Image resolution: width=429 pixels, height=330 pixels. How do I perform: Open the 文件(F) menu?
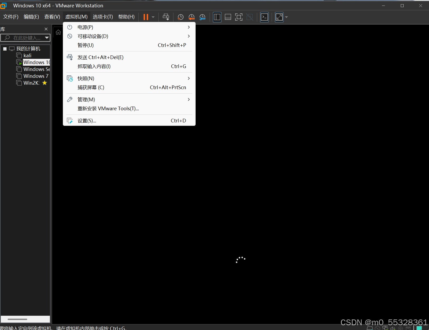pyautogui.click(x=11, y=17)
